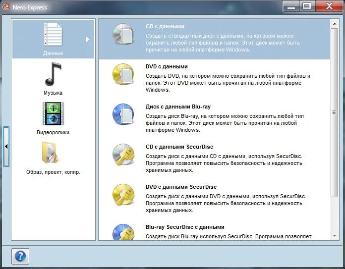345x269 pixels.
Task: Select the Образ, проект, копир. label
Action: click(53, 172)
